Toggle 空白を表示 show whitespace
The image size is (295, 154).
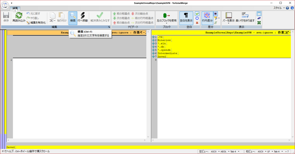point(186,18)
